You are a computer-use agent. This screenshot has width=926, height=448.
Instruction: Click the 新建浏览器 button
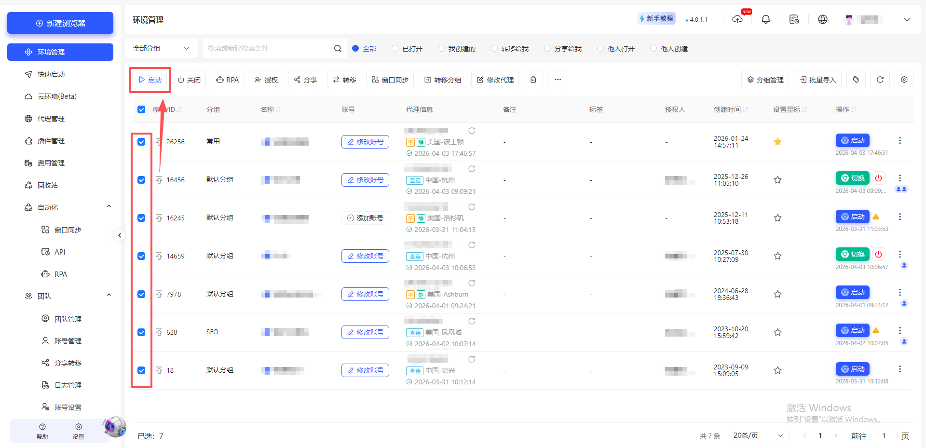point(60,23)
